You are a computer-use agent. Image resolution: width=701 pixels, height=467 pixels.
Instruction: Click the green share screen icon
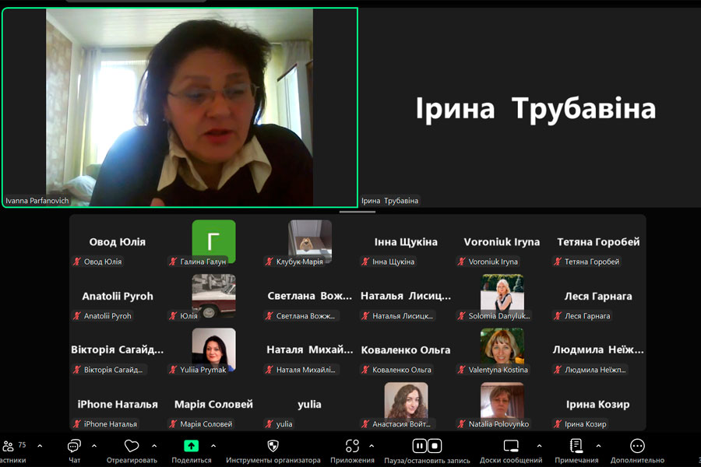tap(192, 446)
